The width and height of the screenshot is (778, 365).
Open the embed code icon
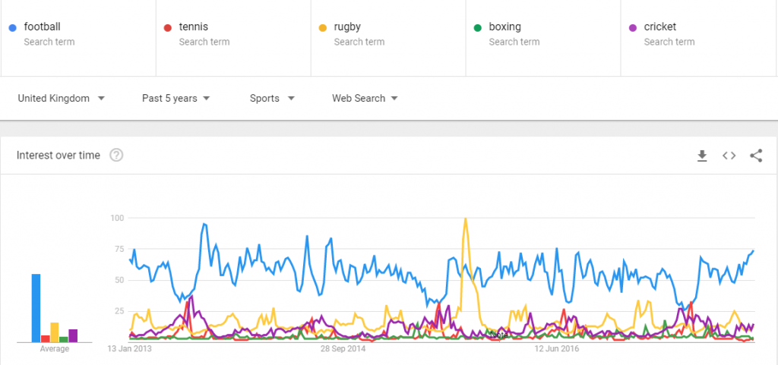point(729,156)
